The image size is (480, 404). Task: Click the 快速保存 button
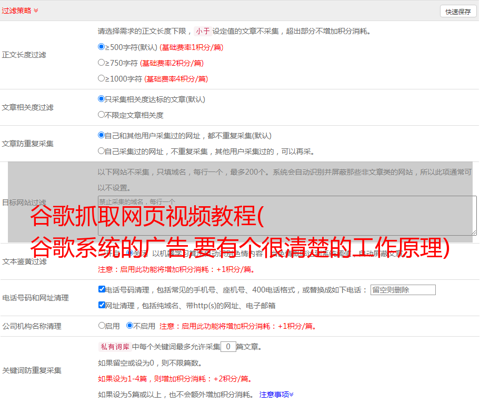[x=458, y=12]
